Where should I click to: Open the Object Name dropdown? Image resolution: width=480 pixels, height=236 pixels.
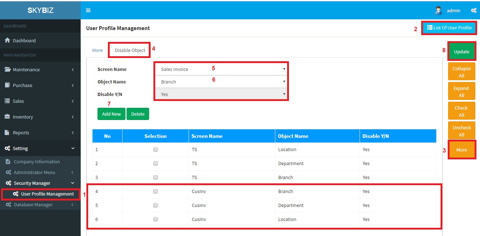tap(222, 82)
